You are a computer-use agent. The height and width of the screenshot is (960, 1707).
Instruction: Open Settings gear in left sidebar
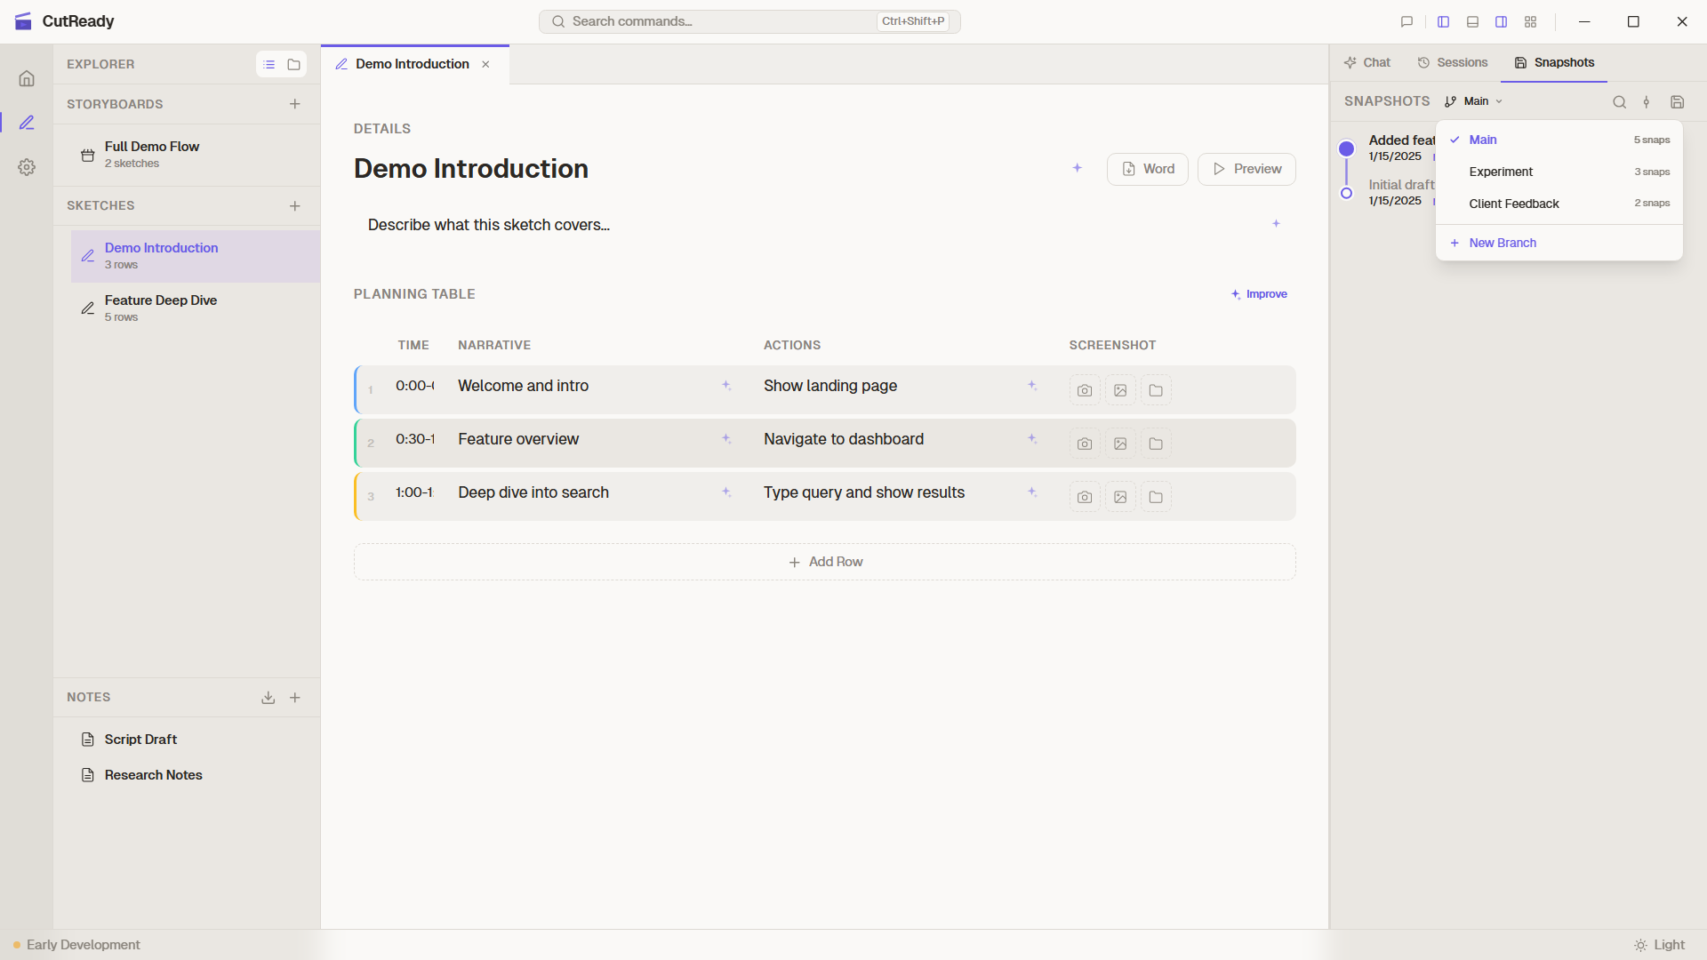coord(27,167)
